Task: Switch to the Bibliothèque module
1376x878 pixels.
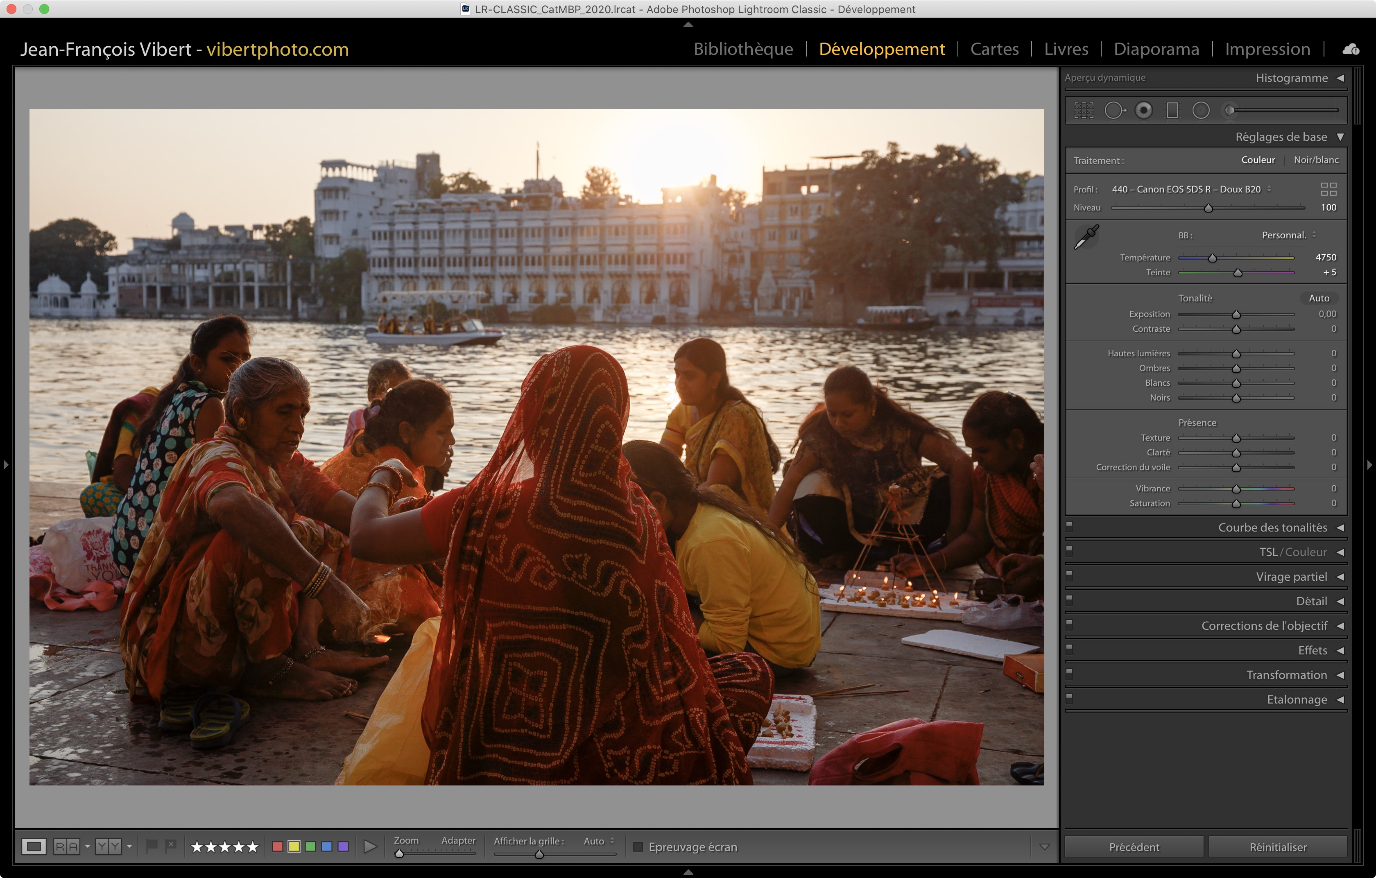Action: pos(743,49)
